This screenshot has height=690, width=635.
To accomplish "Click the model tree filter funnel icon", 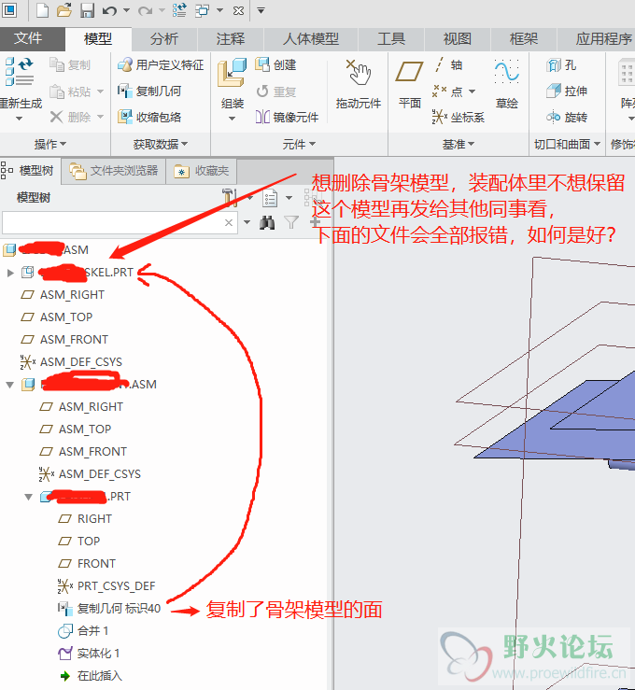I will pos(291,222).
